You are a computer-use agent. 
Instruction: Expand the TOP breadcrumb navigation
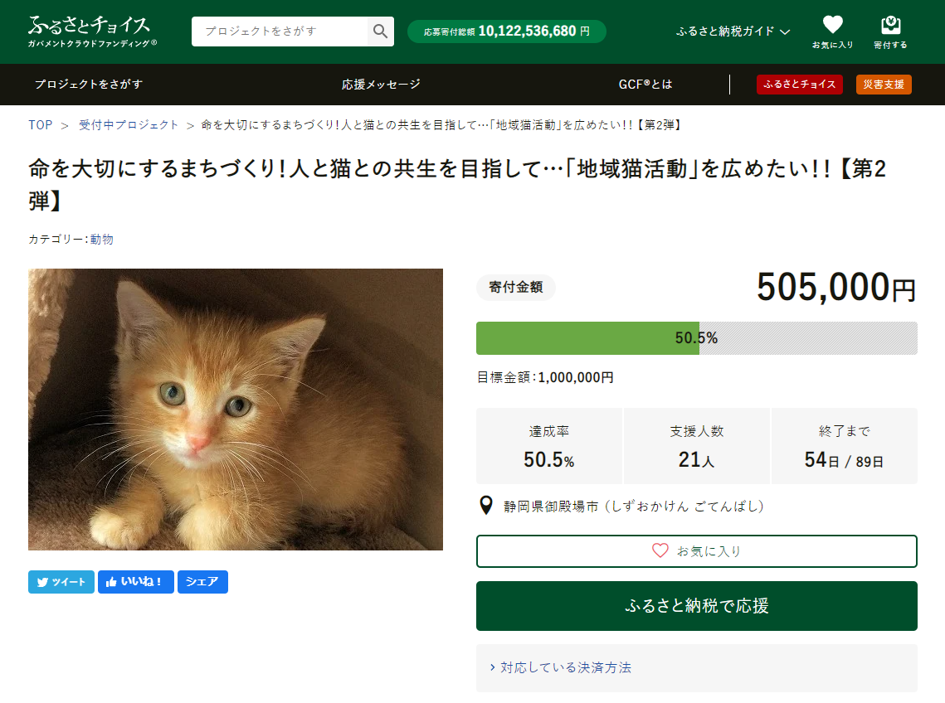point(40,124)
